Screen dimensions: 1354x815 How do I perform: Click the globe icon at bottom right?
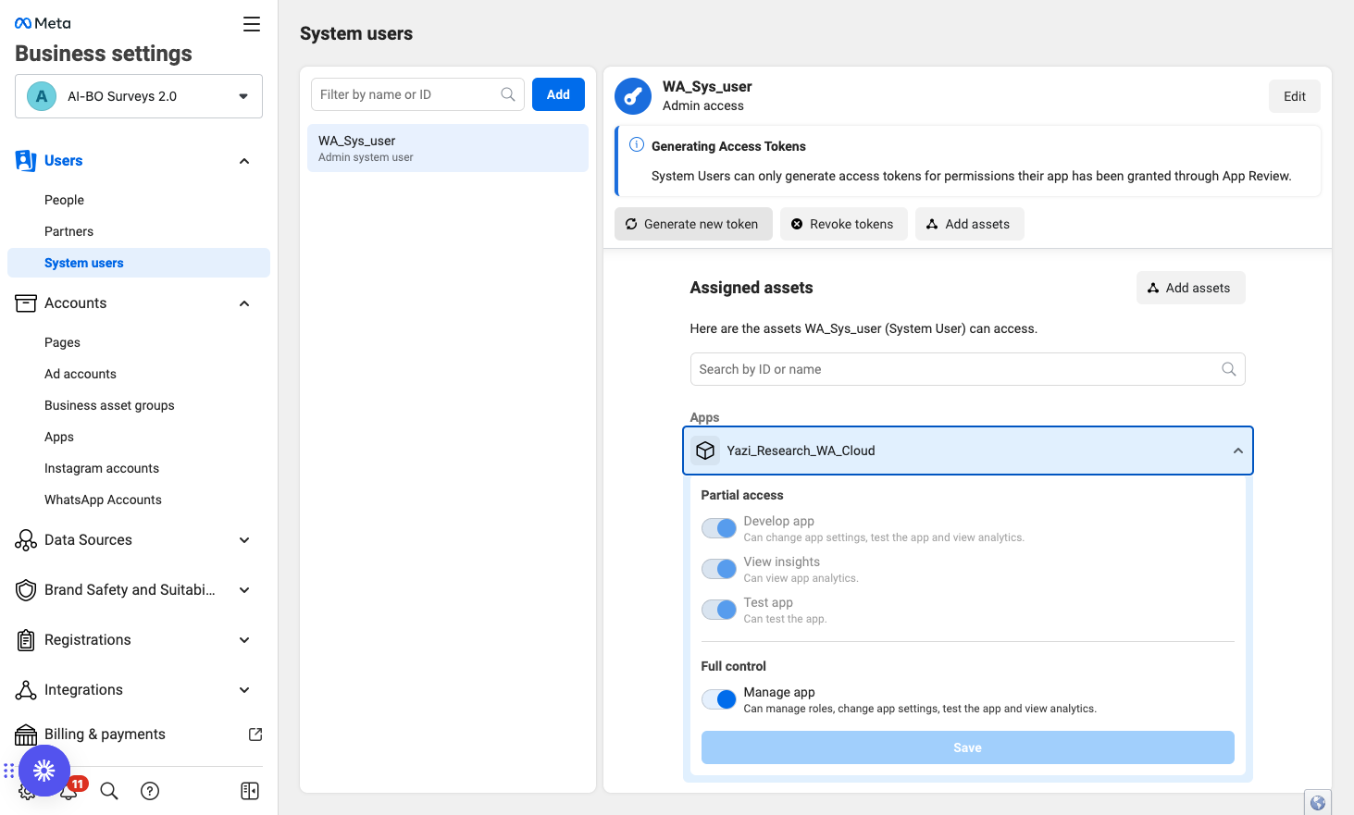[1318, 803]
